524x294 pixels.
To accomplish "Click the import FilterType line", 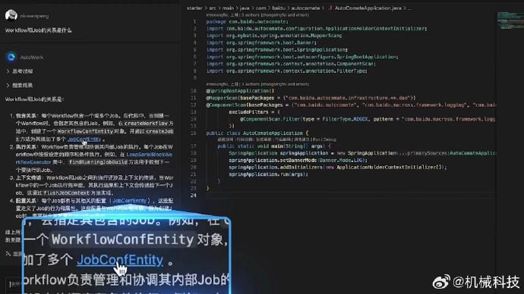I will pyautogui.click(x=287, y=71).
